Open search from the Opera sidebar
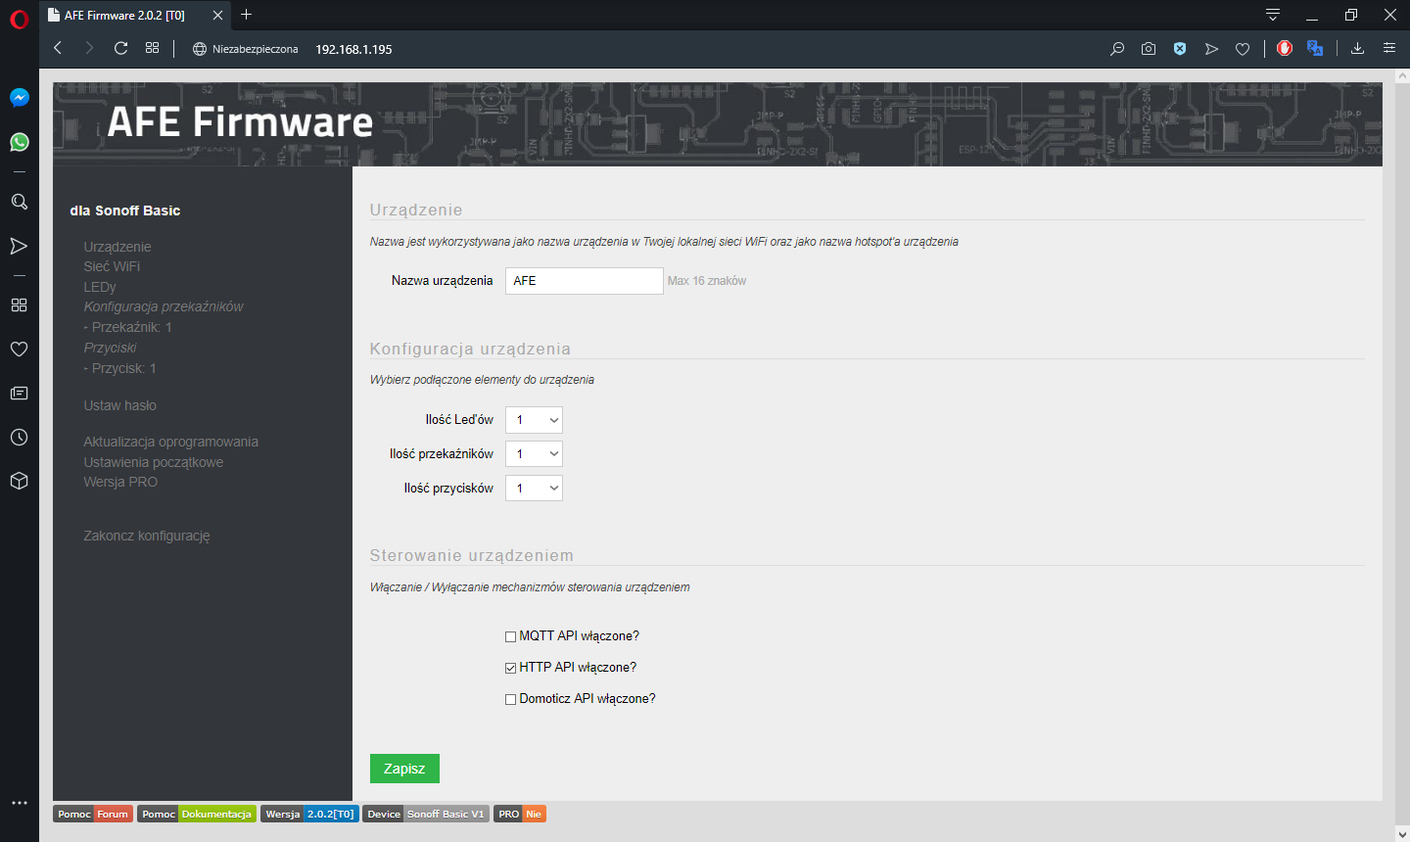This screenshot has height=842, width=1410. click(19, 202)
